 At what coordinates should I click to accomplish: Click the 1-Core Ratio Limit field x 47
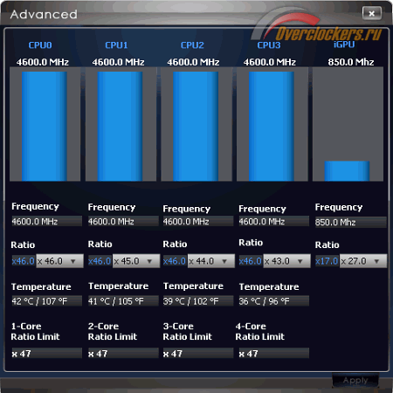tap(46, 353)
